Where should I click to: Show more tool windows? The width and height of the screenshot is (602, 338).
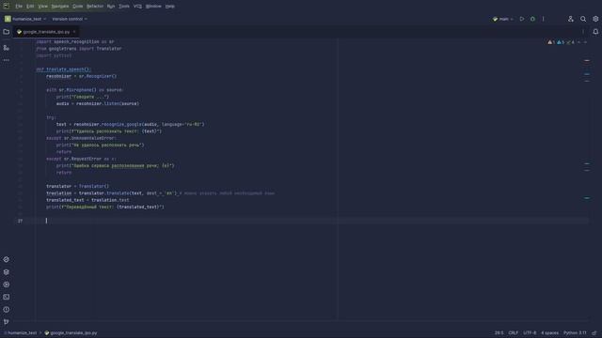pos(7,60)
